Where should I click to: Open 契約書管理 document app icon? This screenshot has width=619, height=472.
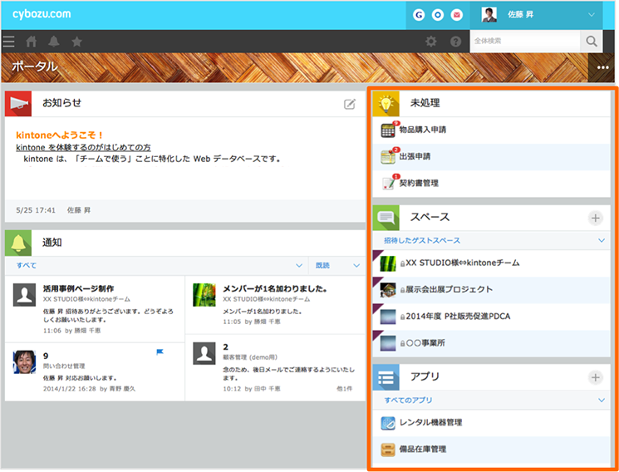pos(388,184)
